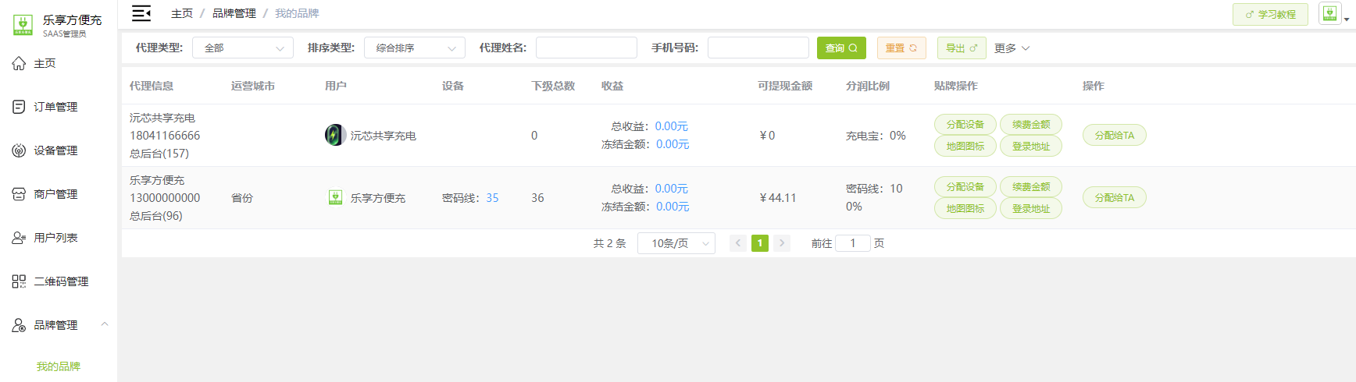The image size is (1356, 382).
Task: Click 分配给TA for 乐享方便充
Action: pos(1115,197)
